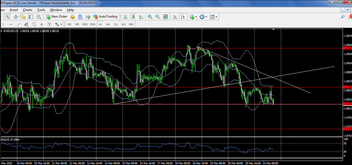Switch chart to line chart style
This screenshot has height=165, width=352.
141,17
